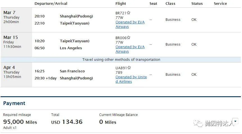Open the 'Operated by EVA Airways' link for BR006

[x=130, y=49]
